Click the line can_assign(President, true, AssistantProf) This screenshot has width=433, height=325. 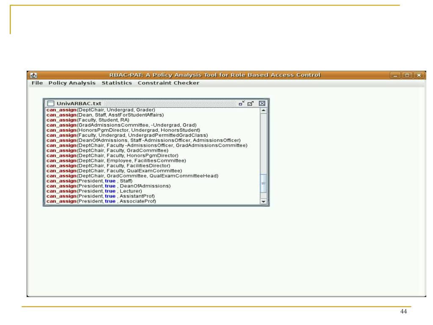[100, 196]
